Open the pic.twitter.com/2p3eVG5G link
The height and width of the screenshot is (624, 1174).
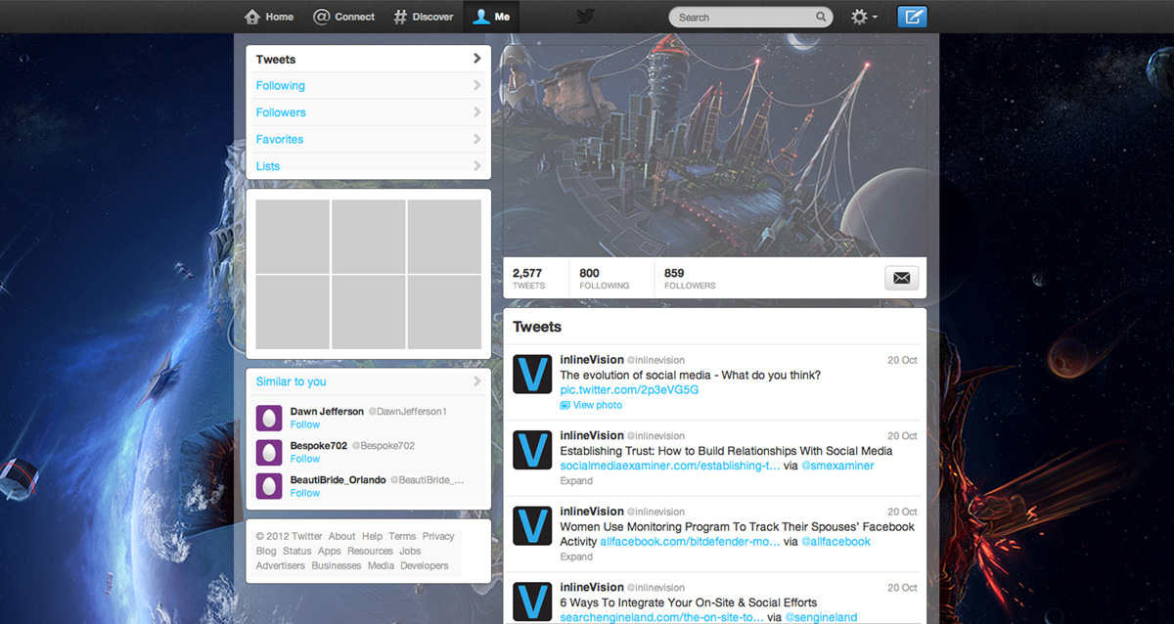click(x=629, y=389)
